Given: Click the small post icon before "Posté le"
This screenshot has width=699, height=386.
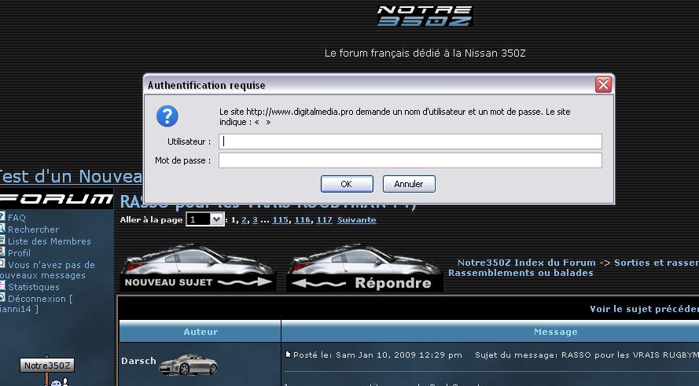Looking at the screenshot, I should point(289,355).
